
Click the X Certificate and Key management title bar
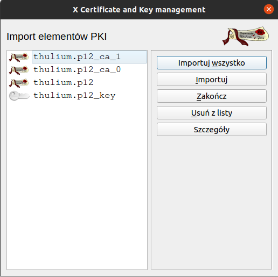click(x=139, y=10)
